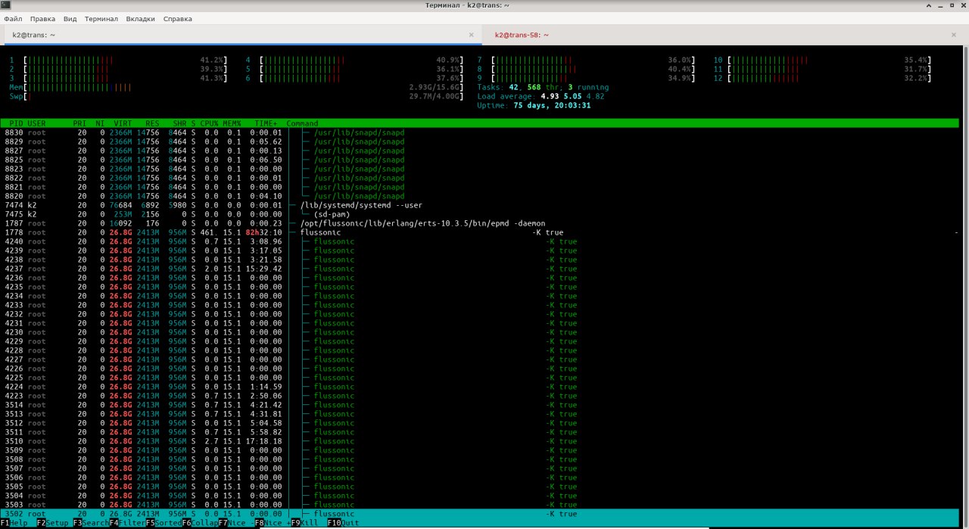Sort by the SHR column header

[179, 123]
